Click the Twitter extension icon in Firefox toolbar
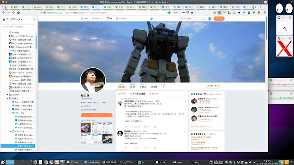294x165 pixels. pyautogui.click(x=244, y=12)
